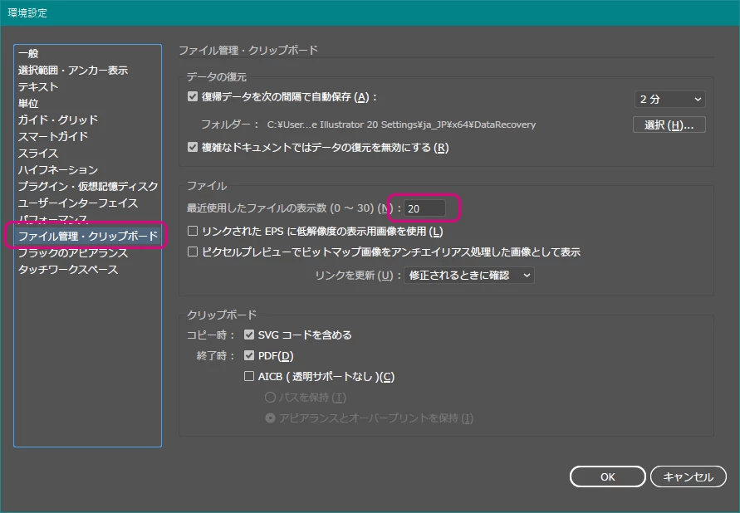
Task: Open リンクを更新 dropdown showing 修正されるときに確認
Action: click(x=468, y=275)
